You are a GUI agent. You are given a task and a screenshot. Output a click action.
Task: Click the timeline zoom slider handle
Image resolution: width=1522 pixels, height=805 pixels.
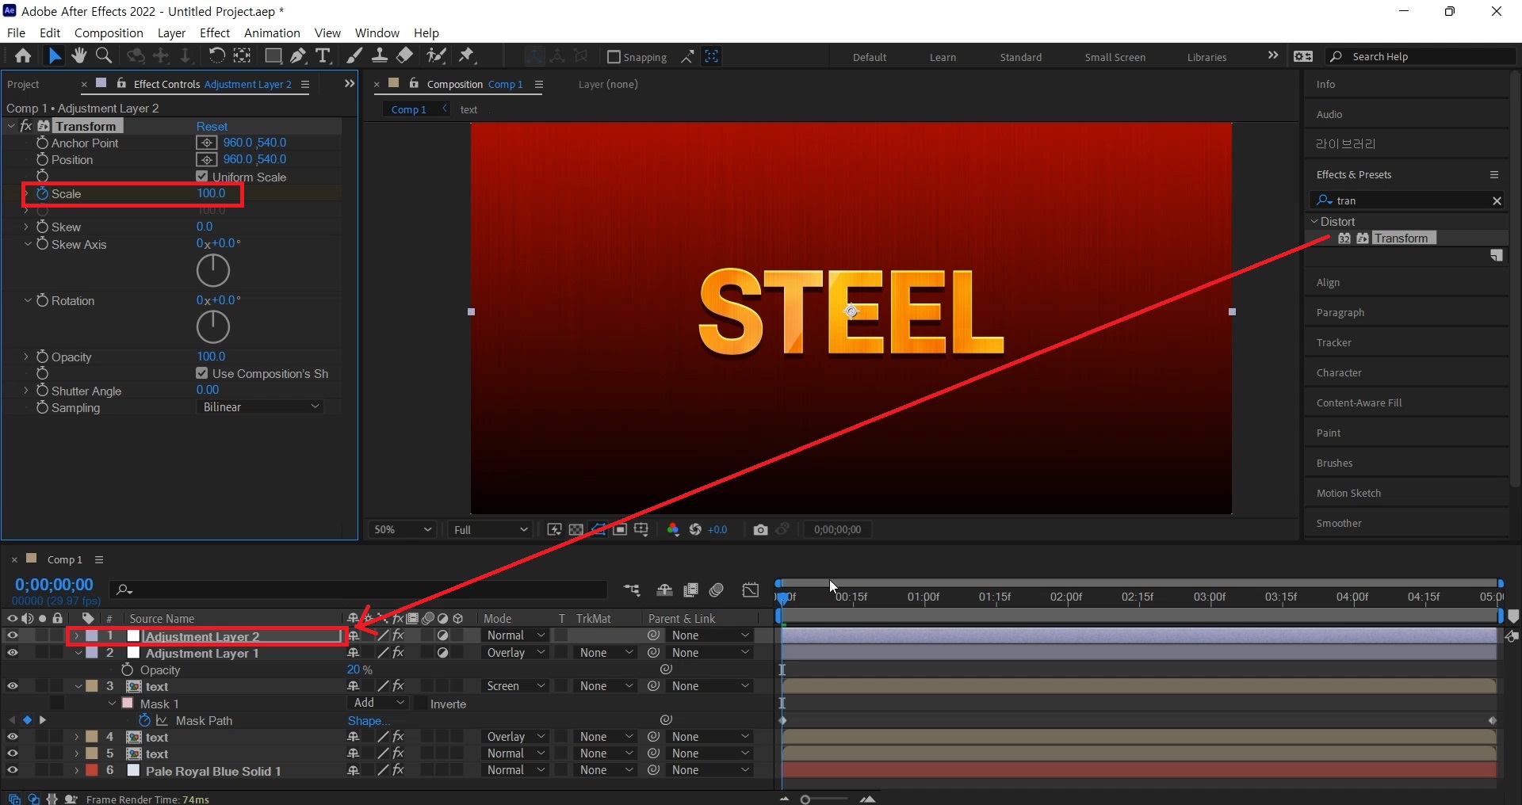click(805, 799)
